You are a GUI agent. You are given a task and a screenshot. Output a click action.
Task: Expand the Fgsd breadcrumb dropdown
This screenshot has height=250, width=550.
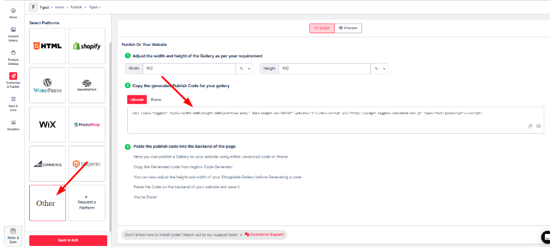point(95,7)
